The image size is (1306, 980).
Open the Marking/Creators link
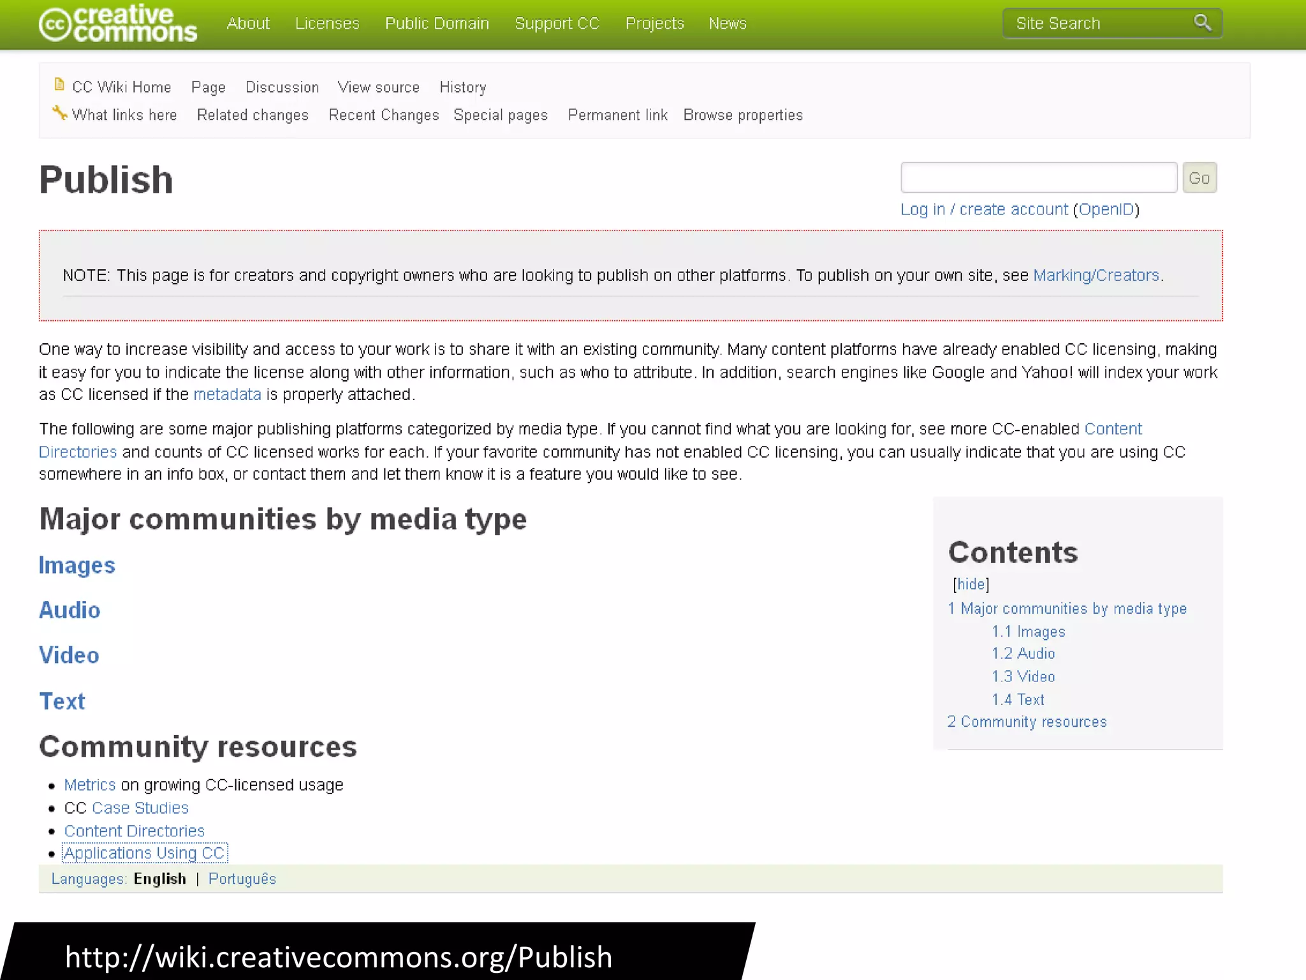(1096, 275)
